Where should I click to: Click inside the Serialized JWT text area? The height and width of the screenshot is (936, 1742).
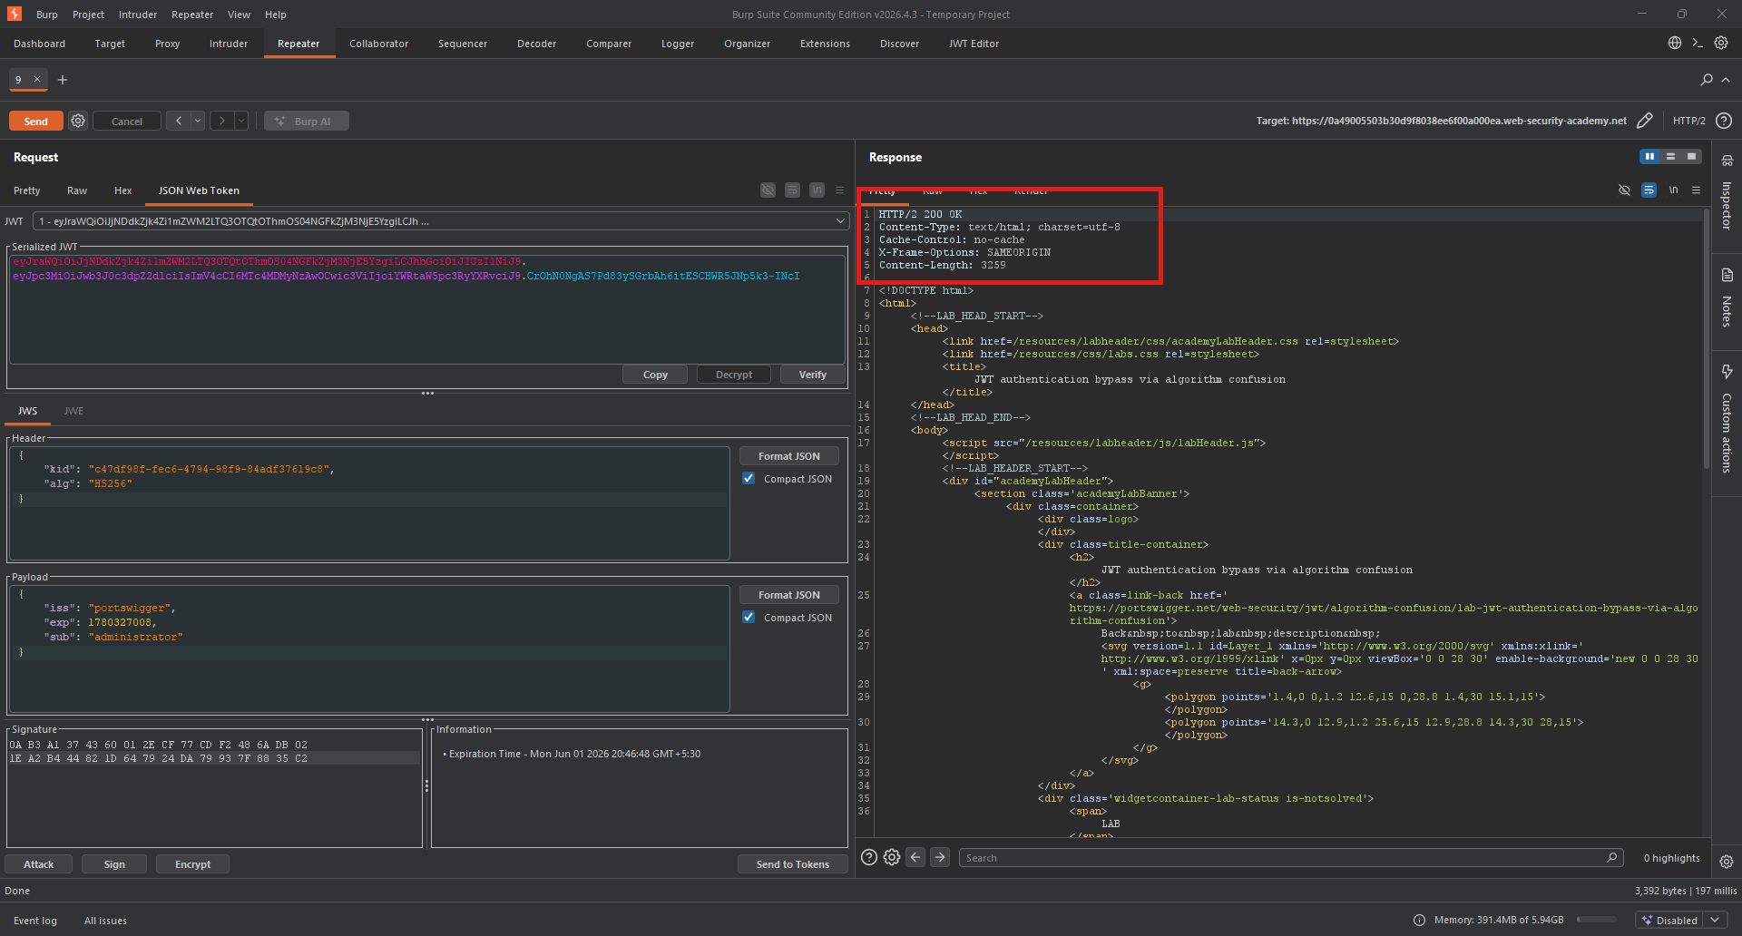click(x=426, y=309)
